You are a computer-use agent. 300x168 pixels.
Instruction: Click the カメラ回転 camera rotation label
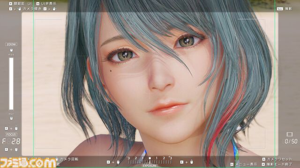coord(69,159)
